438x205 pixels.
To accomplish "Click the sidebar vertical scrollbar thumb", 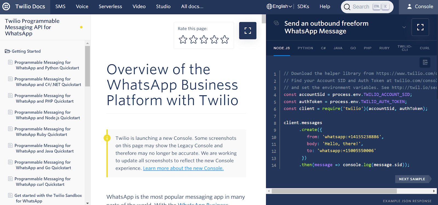I will (x=88, y=66).
